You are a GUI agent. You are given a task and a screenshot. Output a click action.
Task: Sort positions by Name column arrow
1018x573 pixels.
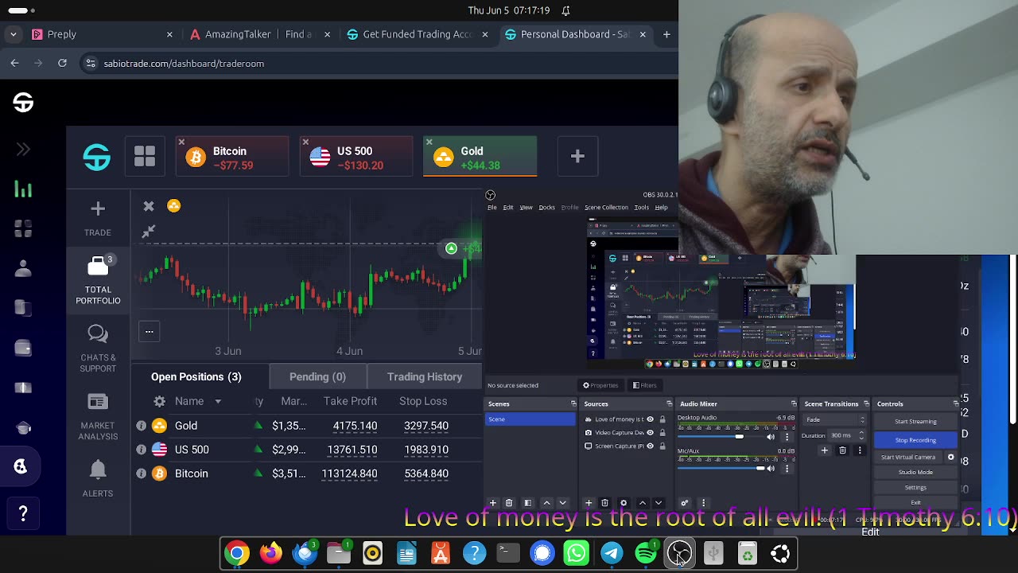(218, 402)
